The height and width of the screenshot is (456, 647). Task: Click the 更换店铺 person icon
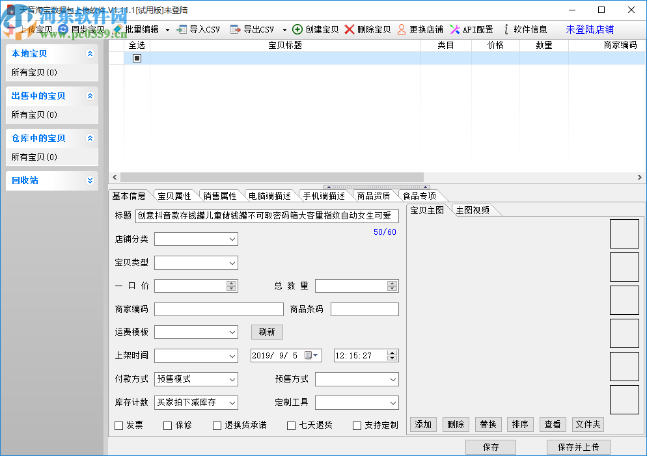coord(402,29)
